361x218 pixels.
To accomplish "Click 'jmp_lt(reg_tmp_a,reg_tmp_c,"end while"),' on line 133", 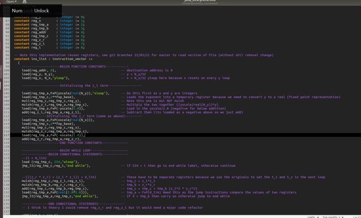I will click(x=60, y=197).
